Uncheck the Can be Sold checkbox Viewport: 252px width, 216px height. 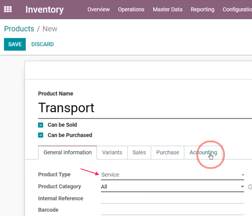pos(41,125)
